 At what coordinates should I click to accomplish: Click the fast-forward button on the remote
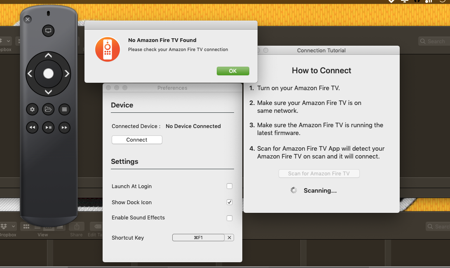click(64, 128)
